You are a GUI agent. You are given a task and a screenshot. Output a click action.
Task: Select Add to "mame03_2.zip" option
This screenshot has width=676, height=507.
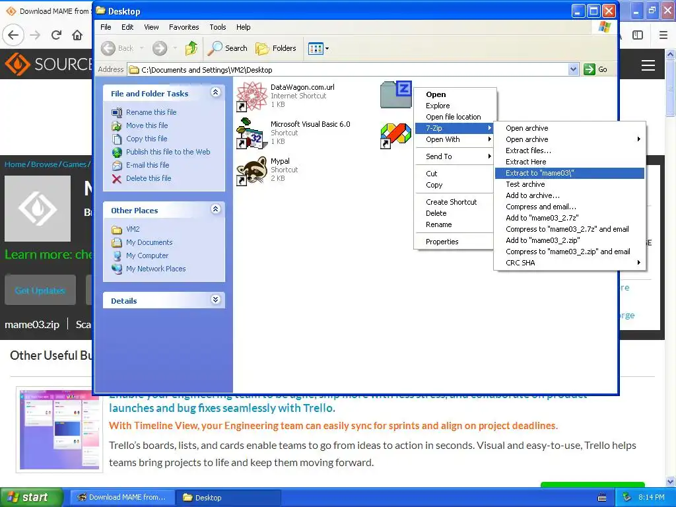[x=570, y=240]
